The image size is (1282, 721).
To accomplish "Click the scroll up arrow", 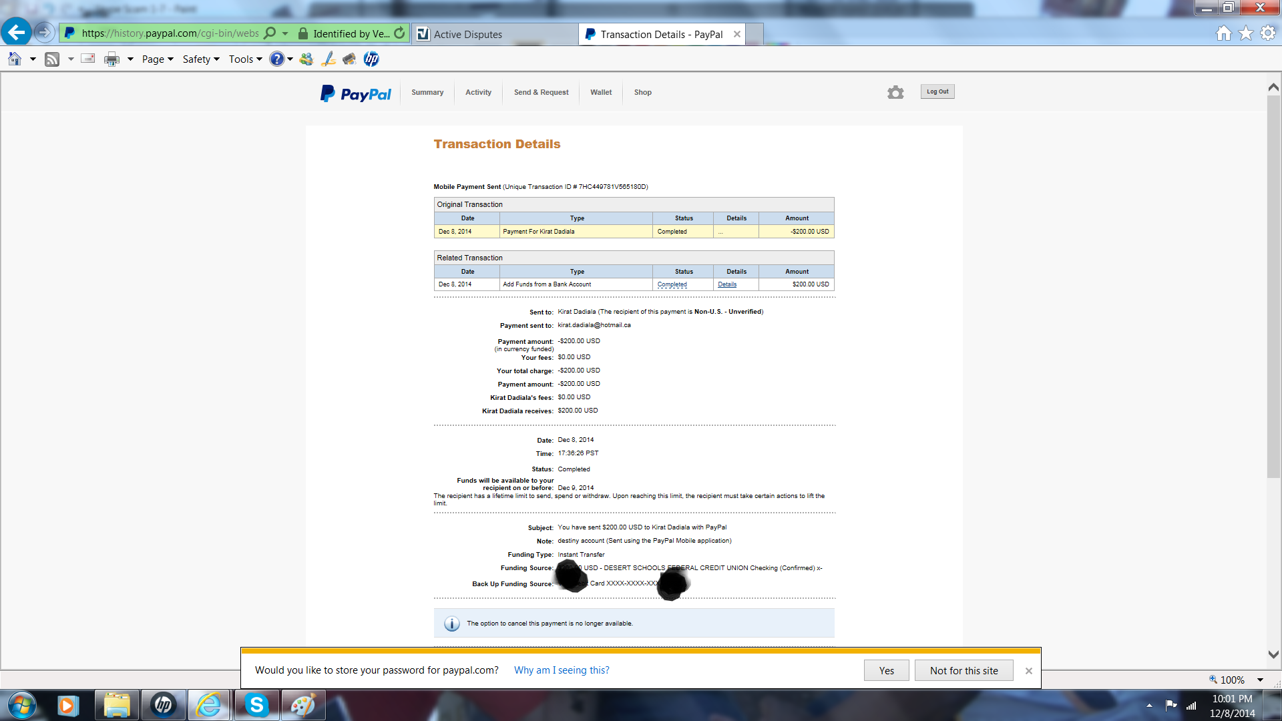I will pos(1273,87).
